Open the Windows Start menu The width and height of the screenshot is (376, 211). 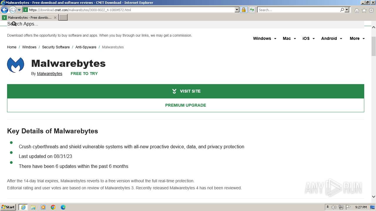8,207
